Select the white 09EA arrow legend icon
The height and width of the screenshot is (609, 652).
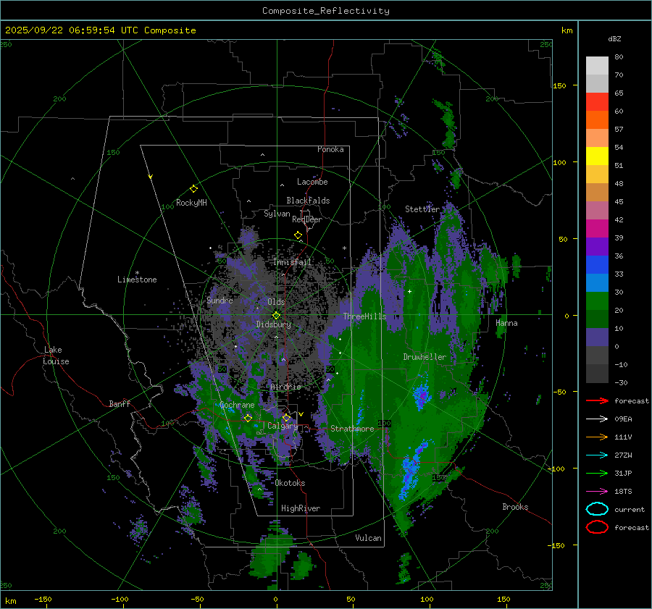[597, 419]
